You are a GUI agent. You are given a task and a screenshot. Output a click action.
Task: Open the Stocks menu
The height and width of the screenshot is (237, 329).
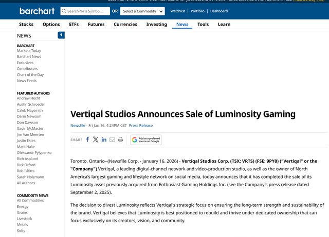click(26, 24)
